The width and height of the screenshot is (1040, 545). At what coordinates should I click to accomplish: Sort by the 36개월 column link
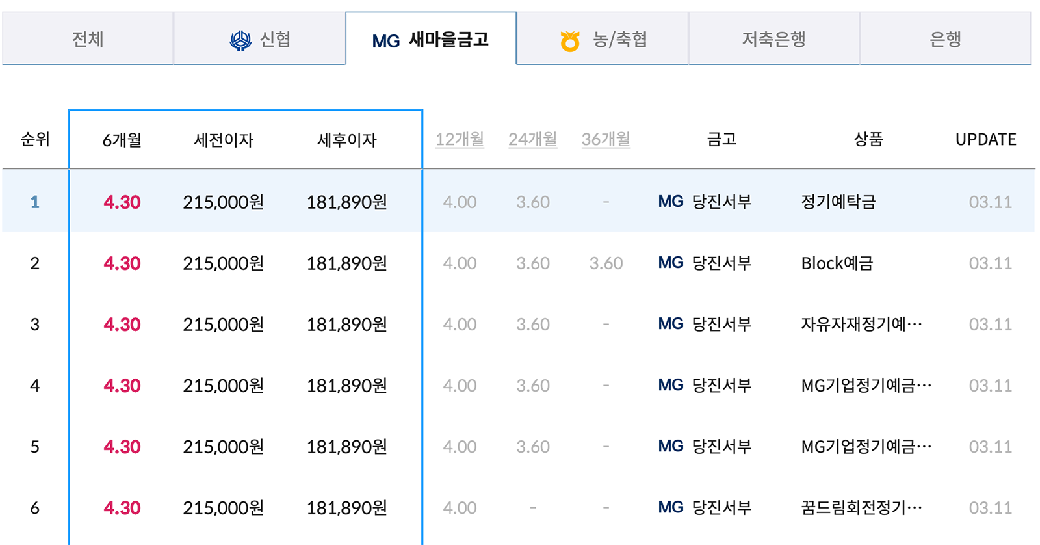coord(606,139)
